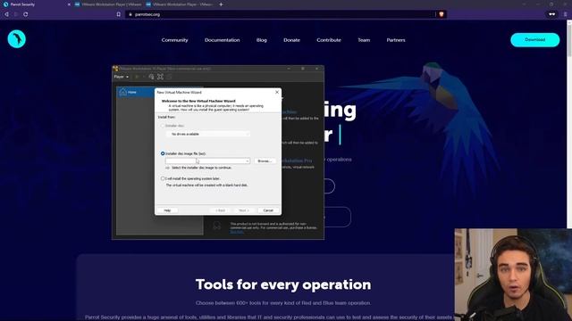The width and height of the screenshot is (572, 321).
Task: Open the Documentation page link
Action: point(223,40)
